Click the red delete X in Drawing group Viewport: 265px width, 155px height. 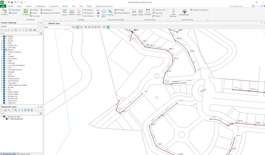pyautogui.click(x=98, y=10)
